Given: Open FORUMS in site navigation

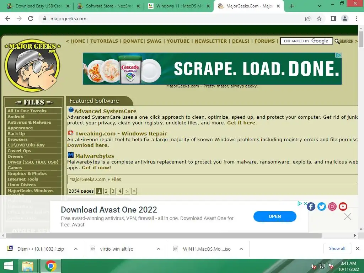Looking at the screenshot, I should coord(264,41).
